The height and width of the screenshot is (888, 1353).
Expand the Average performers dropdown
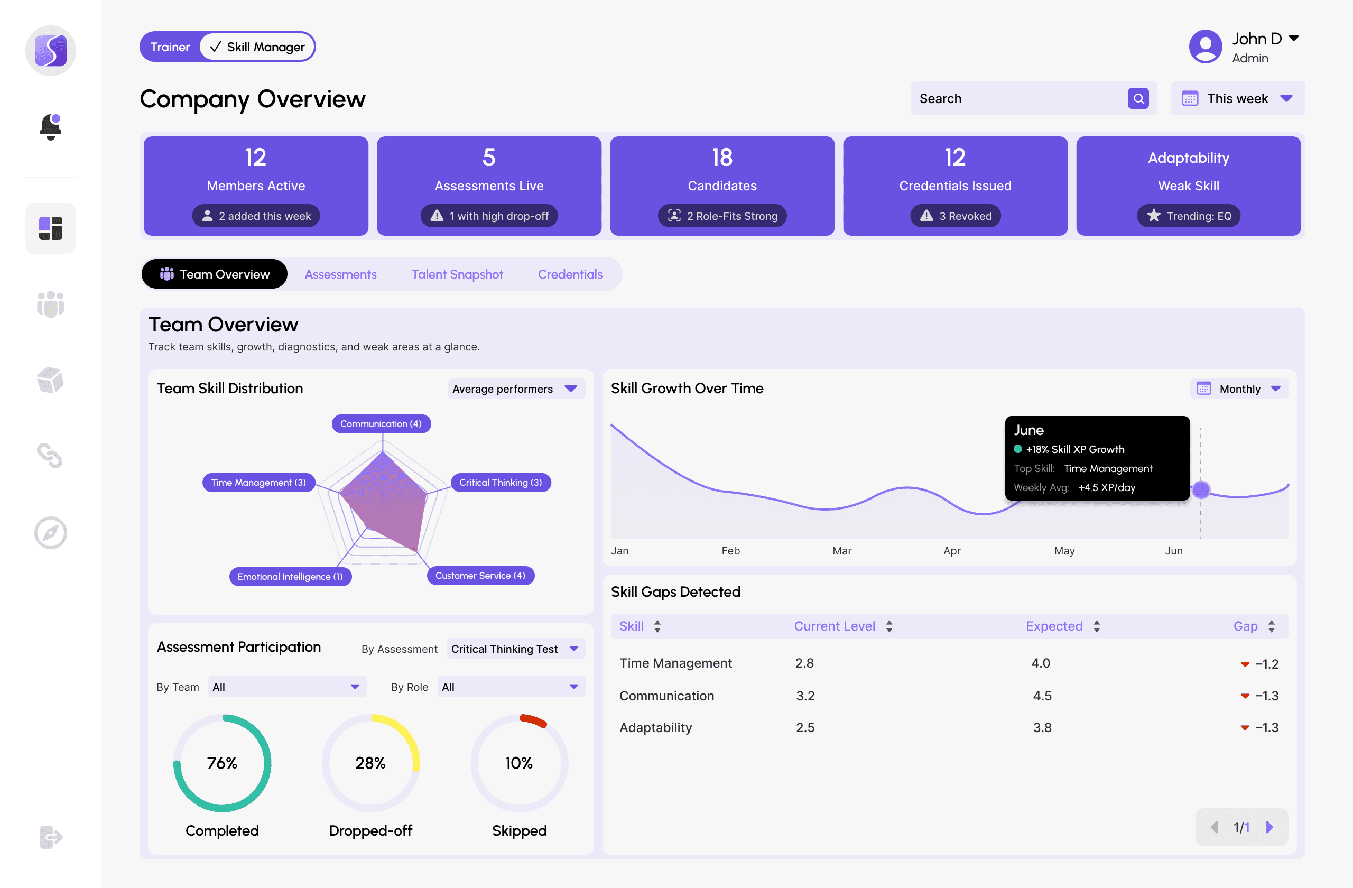pos(516,389)
